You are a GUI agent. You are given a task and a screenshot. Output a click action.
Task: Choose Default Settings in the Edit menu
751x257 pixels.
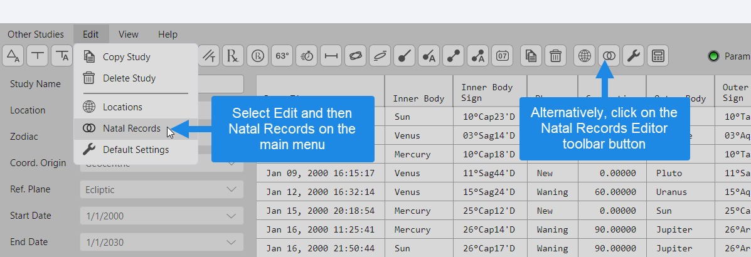tap(136, 150)
